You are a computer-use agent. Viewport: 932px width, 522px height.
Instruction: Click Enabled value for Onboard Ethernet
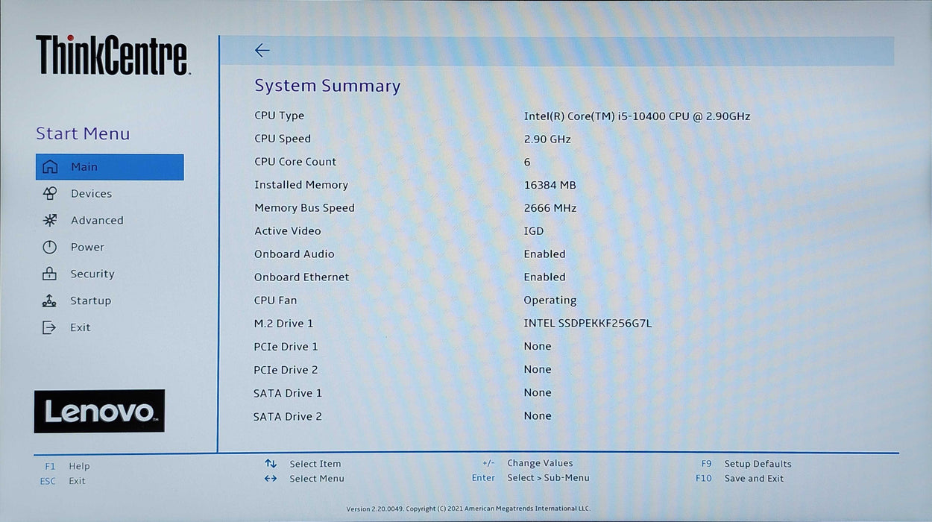tap(544, 277)
